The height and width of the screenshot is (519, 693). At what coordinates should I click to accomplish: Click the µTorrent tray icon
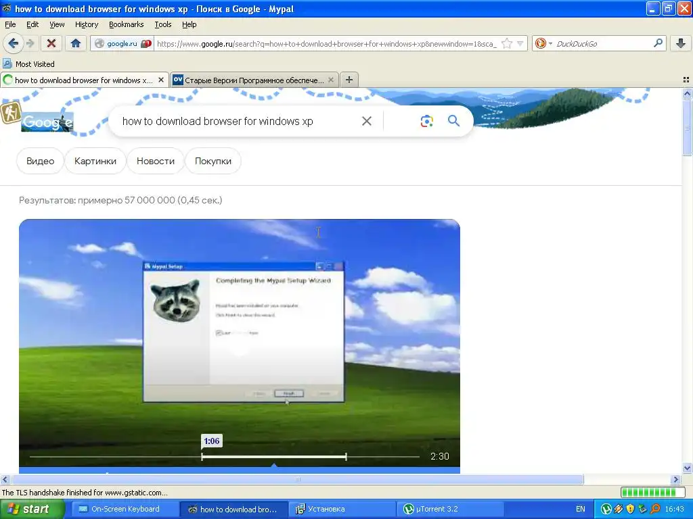click(x=606, y=510)
